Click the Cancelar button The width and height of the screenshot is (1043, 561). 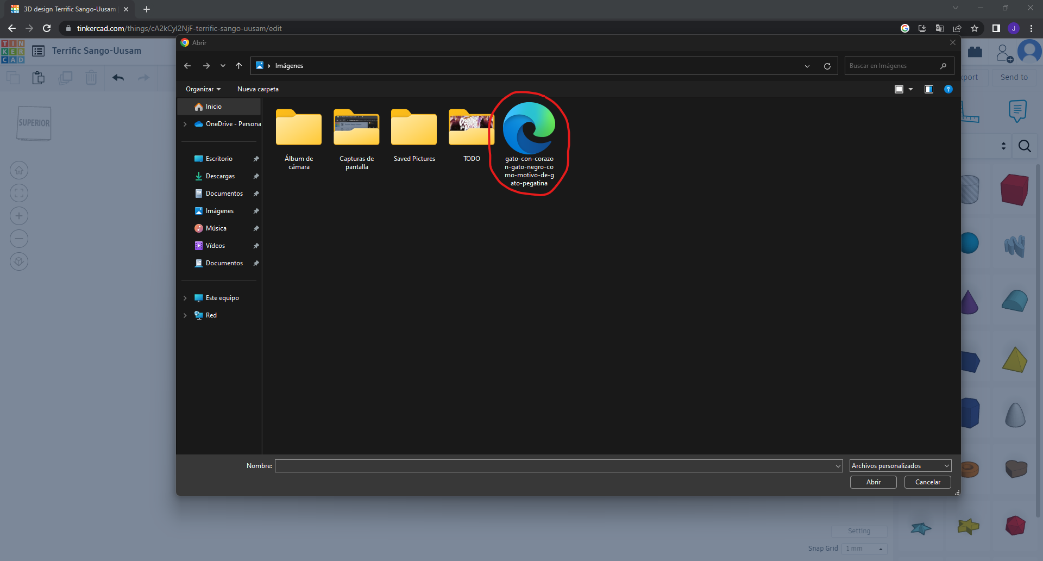point(928,482)
